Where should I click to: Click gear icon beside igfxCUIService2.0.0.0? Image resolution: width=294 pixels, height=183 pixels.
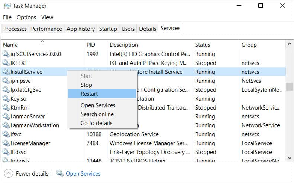pyautogui.click(x=6, y=54)
